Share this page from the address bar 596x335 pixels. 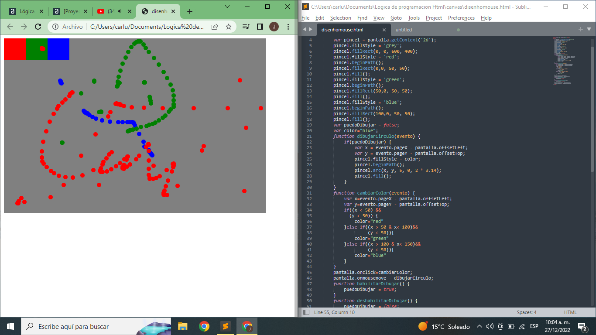215,27
